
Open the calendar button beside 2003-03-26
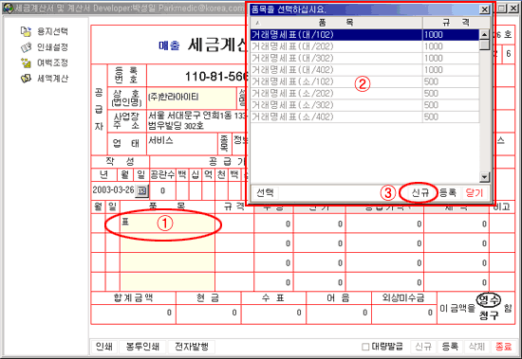[x=141, y=190]
